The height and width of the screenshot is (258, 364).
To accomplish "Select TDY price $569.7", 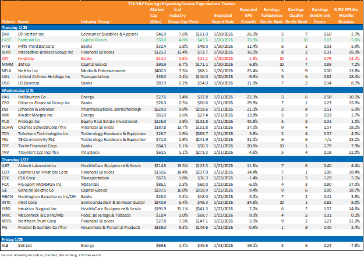I will (202, 133).
